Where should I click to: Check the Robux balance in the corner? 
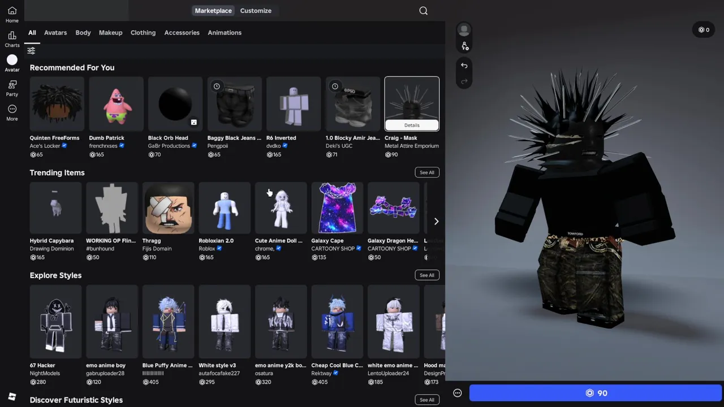pyautogui.click(x=704, y=30)
